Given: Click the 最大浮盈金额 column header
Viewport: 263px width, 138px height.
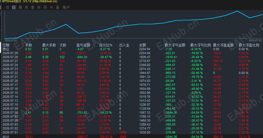Looking at the screenshot, I should 223,45.
